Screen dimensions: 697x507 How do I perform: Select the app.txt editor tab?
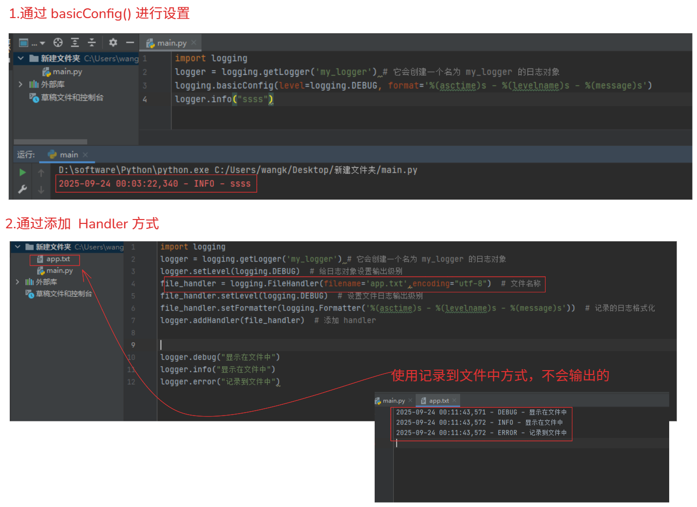(438, 401)
